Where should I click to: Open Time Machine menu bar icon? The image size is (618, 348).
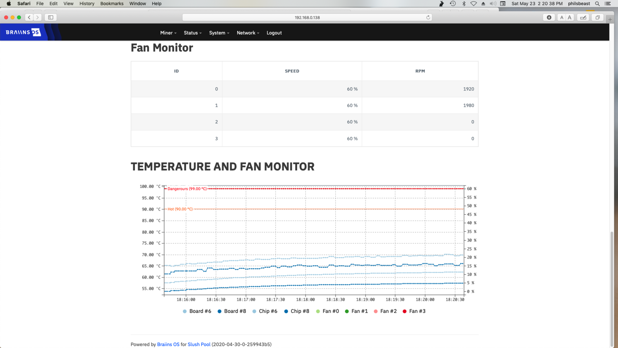pyautogui.click(x=453, y=3)
